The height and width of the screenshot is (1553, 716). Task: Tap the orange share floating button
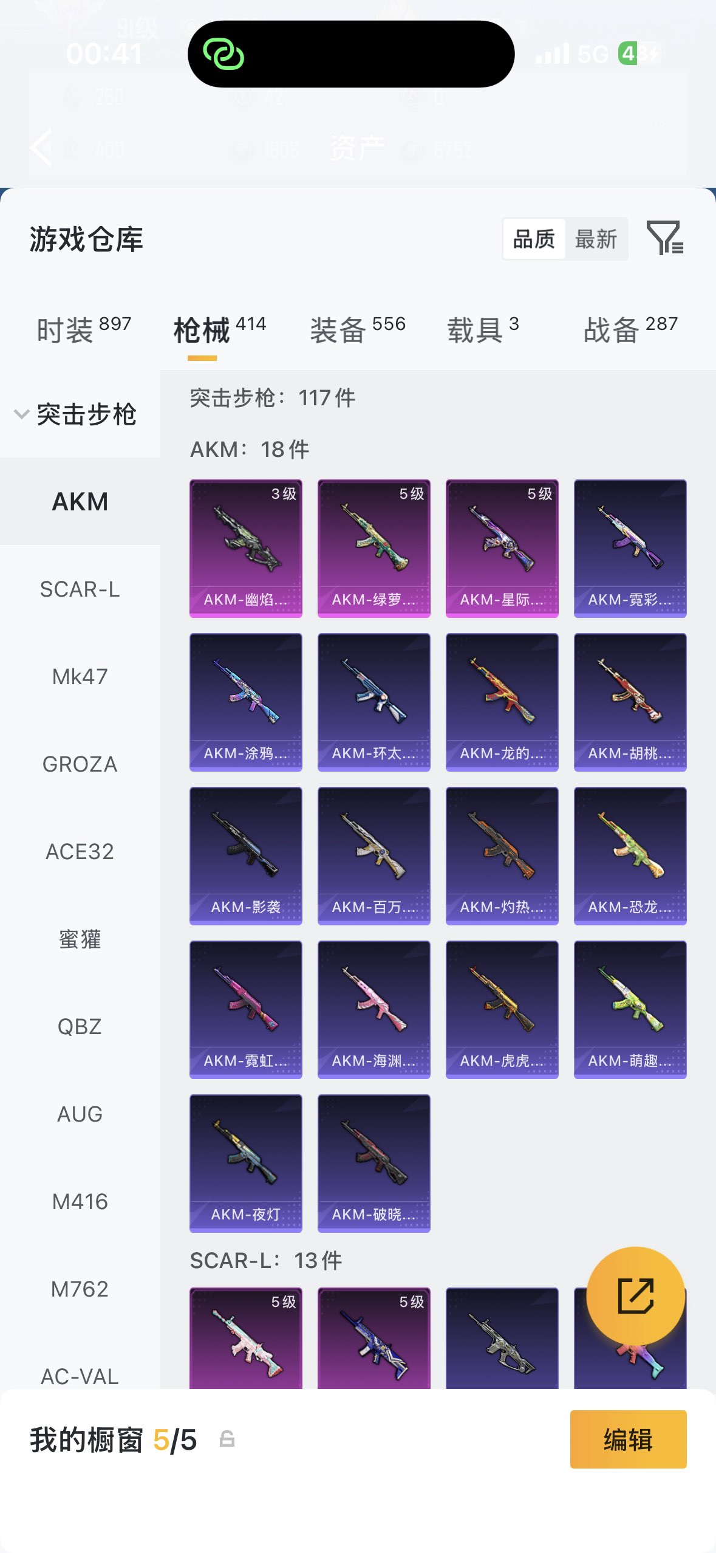[636, 1296]
